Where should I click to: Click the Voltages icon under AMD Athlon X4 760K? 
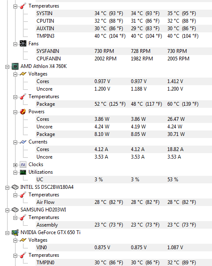pos(23,74)
